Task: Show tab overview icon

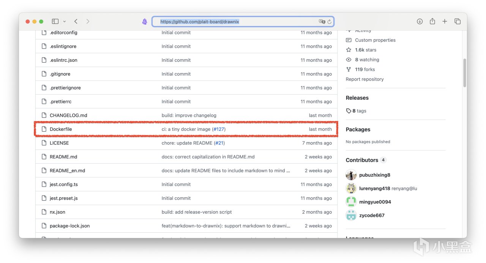Action: point(458,22)
